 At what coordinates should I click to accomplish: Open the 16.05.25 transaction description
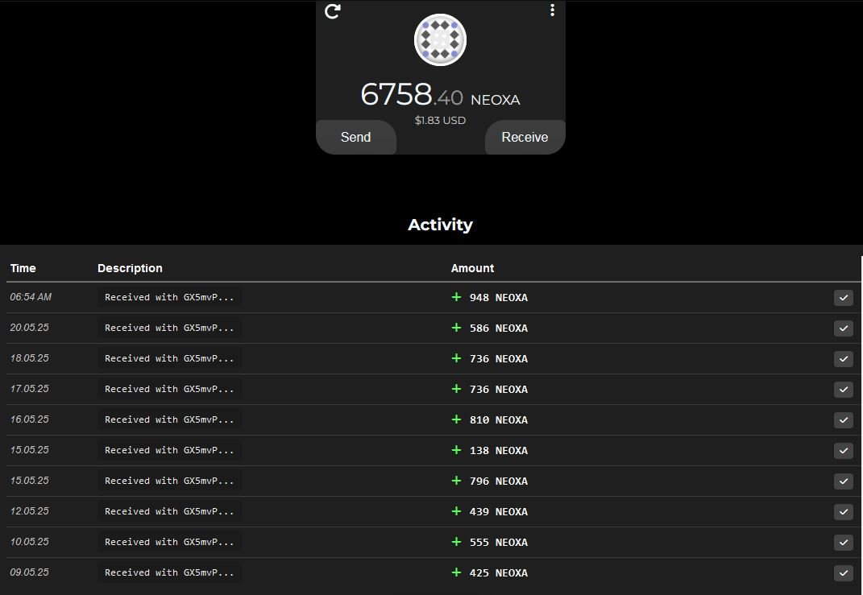click(169, 420)
